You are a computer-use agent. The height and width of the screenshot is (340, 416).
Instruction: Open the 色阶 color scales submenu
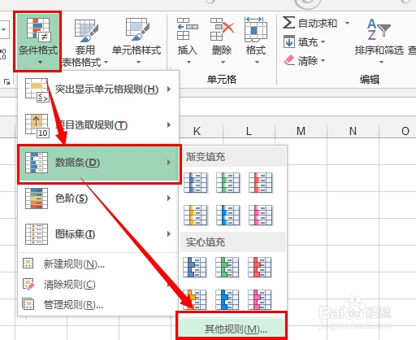(x=98, y=198)
